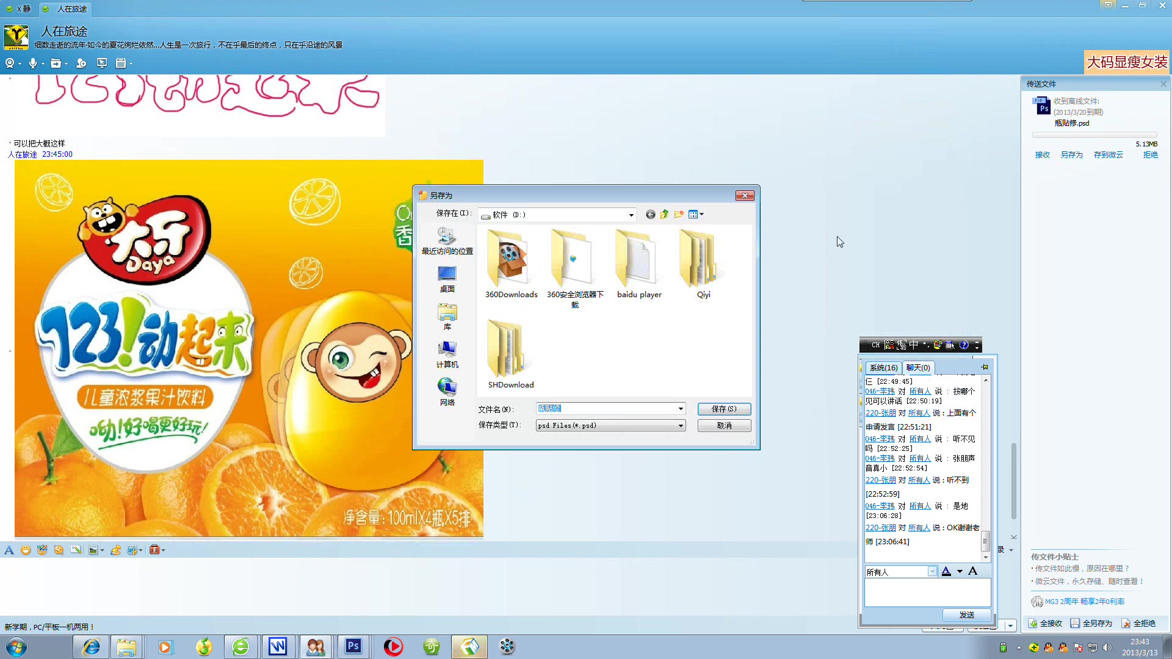Switch to the 系统(16) tab
The height and width of the screenshot is (659, 1172).
(x=883, y=368)
